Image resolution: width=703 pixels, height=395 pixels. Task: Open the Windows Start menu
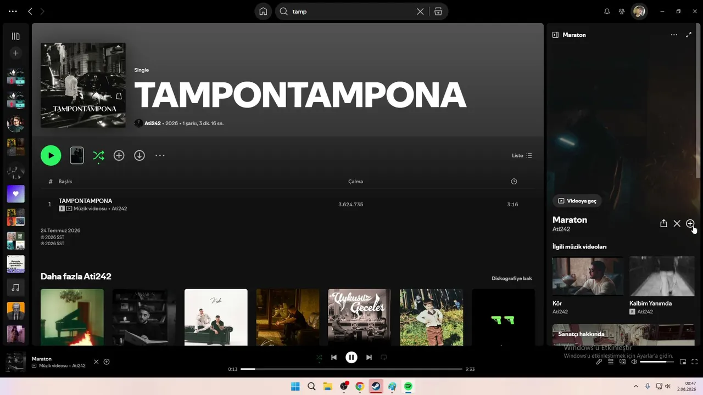click(x=295, y=386)
